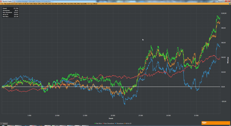This screenshot has width=231, height=126.
Task: Select the All-In EV row in stats box
Action: pos(10,15)
